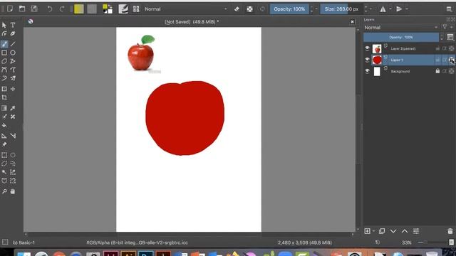Image resolution: width=456 pixels, height=256 pixels.
Task: Open the brush settings editor
Action: (x=123, y=9)
